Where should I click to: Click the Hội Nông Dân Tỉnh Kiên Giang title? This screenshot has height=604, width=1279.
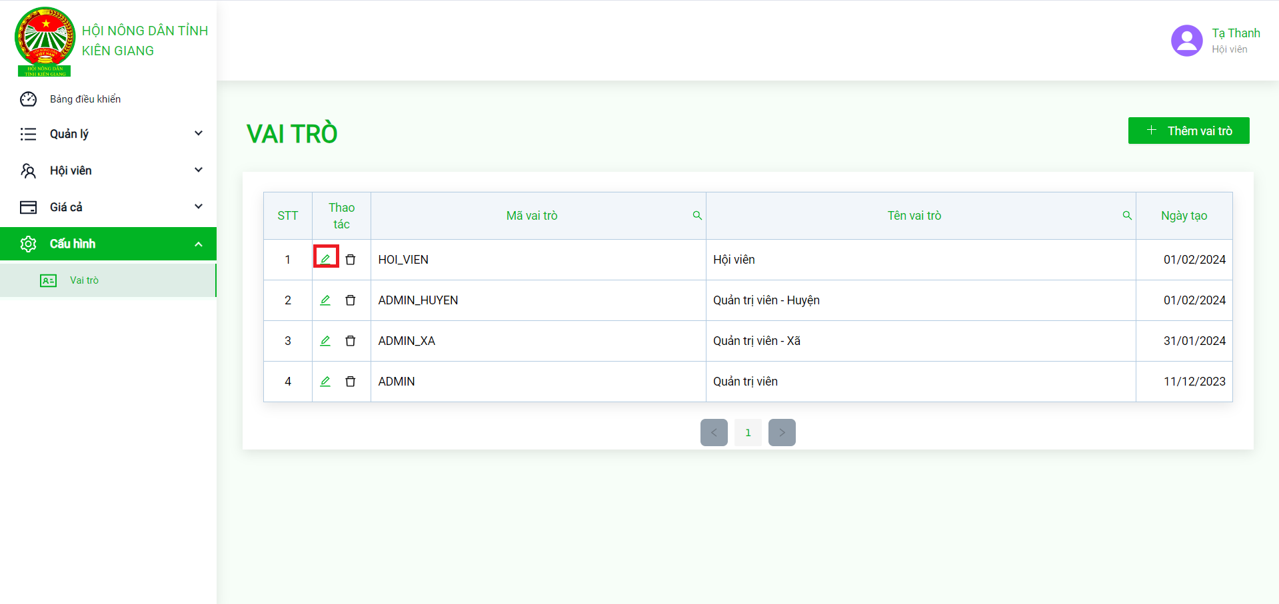pyautogui.click(x=145, y=41)
